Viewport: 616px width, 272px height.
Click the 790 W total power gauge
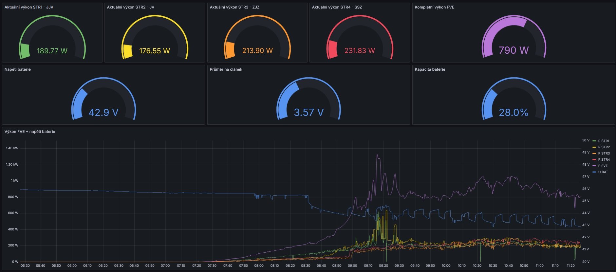tap(513, 37)
